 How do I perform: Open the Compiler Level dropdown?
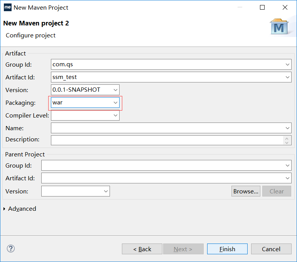pyautogui.click(x=115, y=115)
